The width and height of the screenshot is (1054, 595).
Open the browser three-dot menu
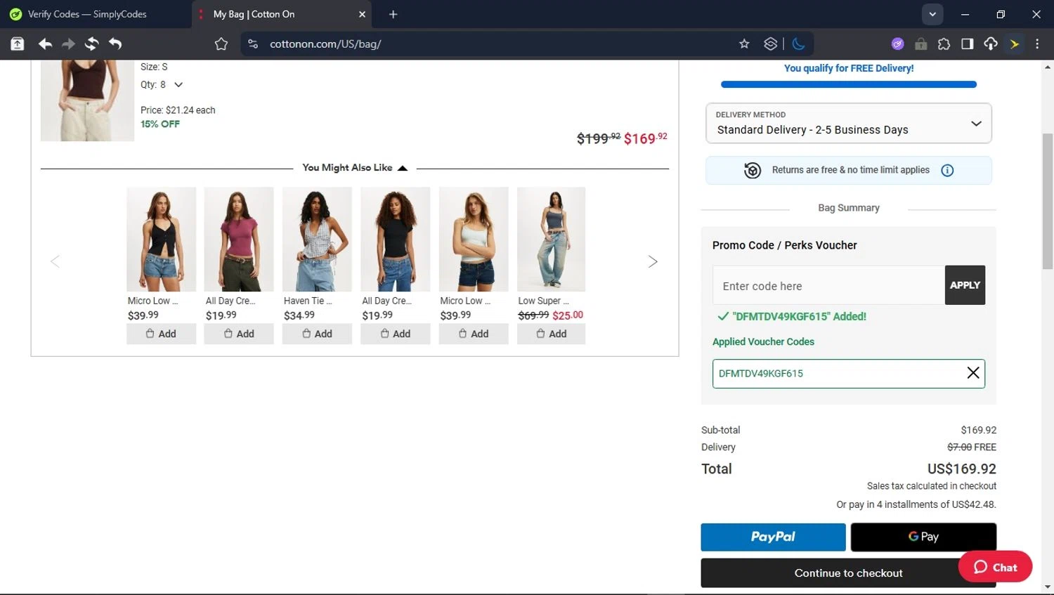coord(1037,44)
